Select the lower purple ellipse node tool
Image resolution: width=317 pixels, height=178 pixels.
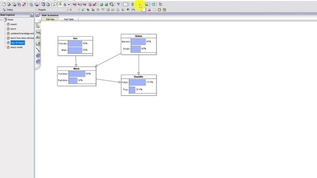(38, 61)
